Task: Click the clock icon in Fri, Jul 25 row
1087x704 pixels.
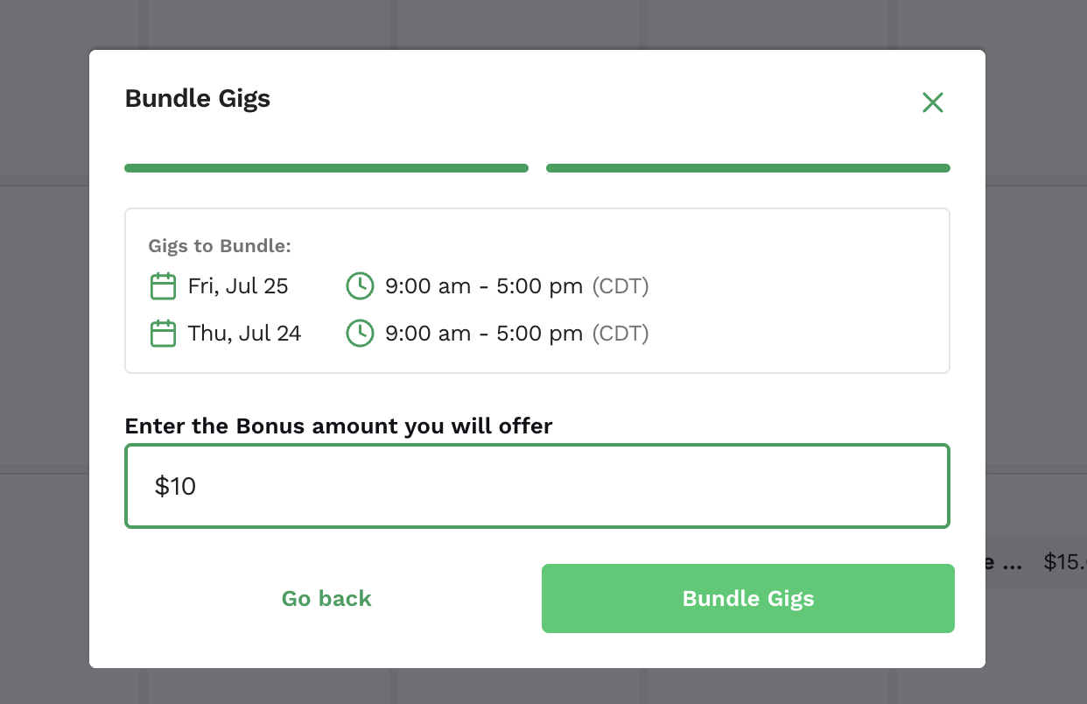Action: pos(360,286)
